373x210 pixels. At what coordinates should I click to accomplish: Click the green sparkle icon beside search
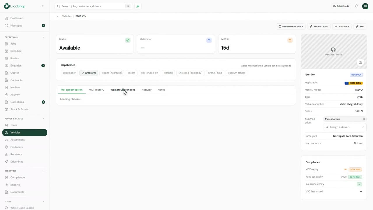click(138, 6)
